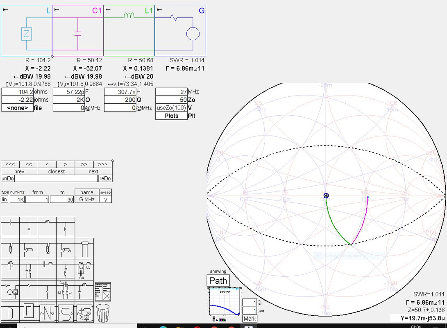Click the >> step button

84,164
